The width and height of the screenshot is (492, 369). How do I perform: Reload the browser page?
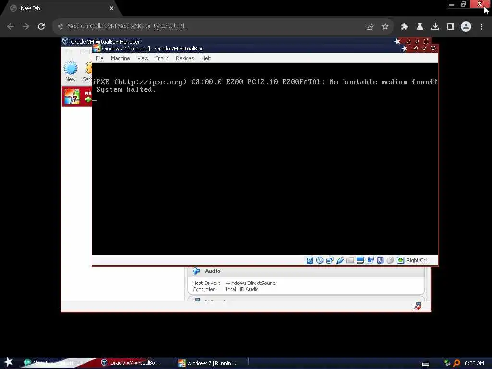pyautogui.click(x=41, y=26)
